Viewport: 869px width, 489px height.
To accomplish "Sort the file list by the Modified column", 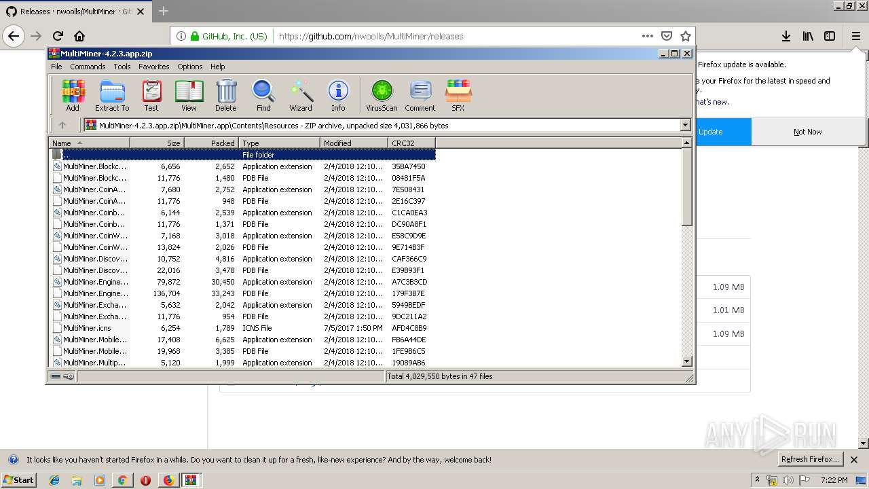I will point(354,143).
